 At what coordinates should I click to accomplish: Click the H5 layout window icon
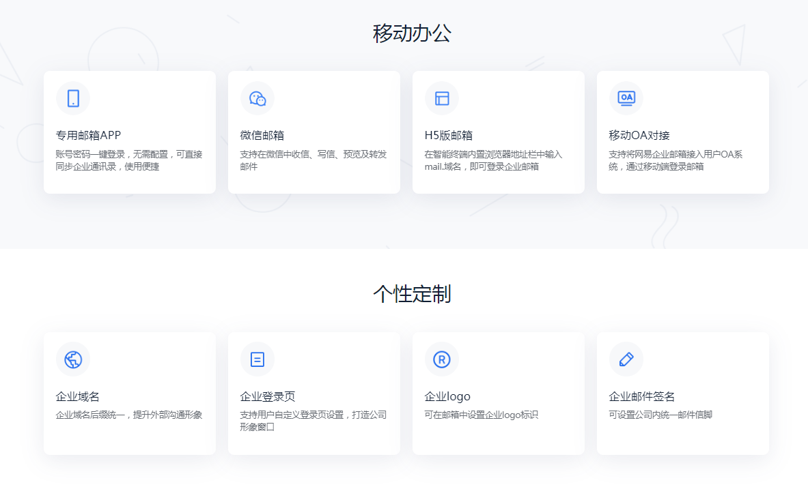(x=442, y=98)
